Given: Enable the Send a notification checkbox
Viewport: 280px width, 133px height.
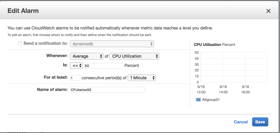Looking at the screenshot, I should pyautogui.click(x=20, y=44).
